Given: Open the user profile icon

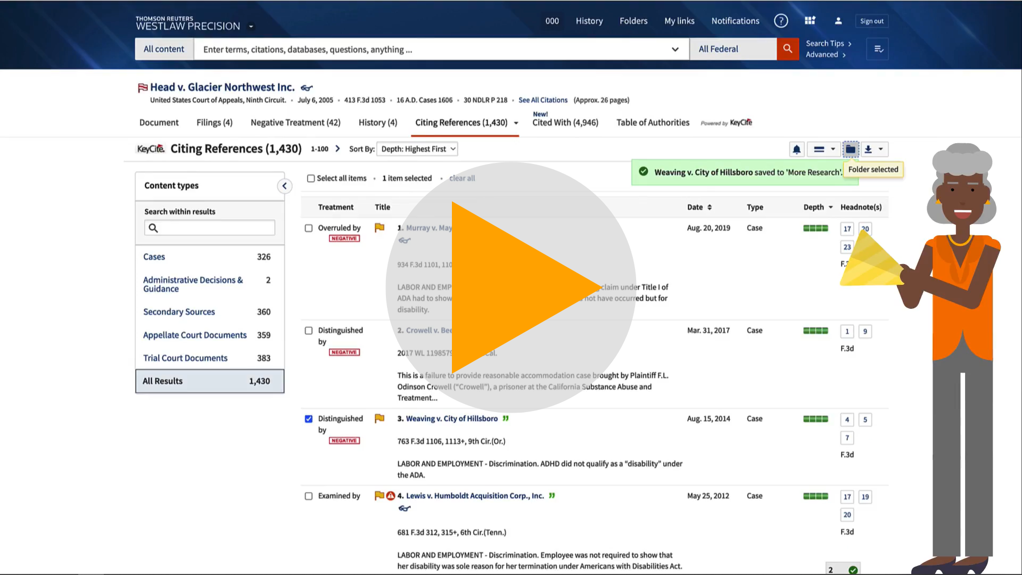Looking at the screenshot, I should pyautogui.click(x=838, y=21).
